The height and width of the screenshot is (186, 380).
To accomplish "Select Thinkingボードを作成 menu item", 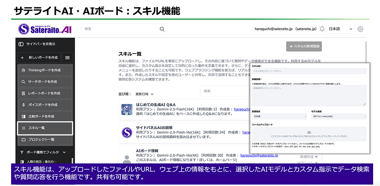I will pos(45,70).
